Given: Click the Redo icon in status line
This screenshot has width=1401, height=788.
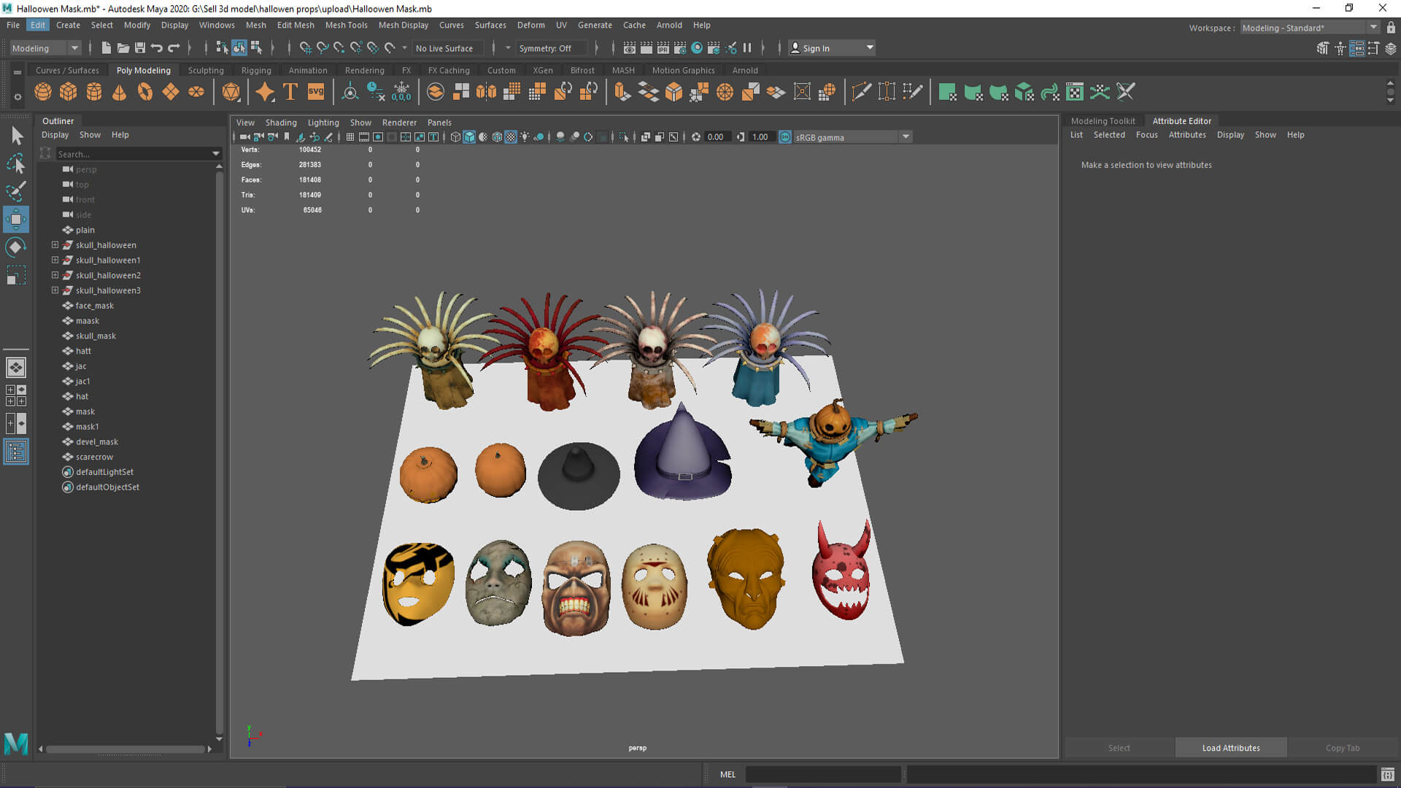Looking at the screenshot, I should point(174,48).
